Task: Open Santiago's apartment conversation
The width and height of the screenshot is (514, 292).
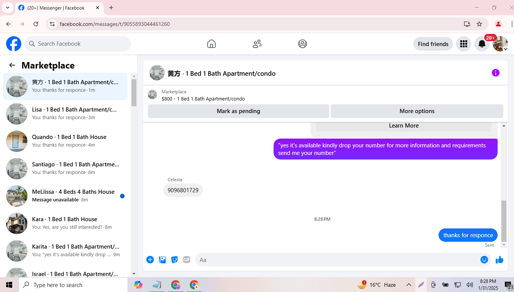Action: [x=65, y=169]
